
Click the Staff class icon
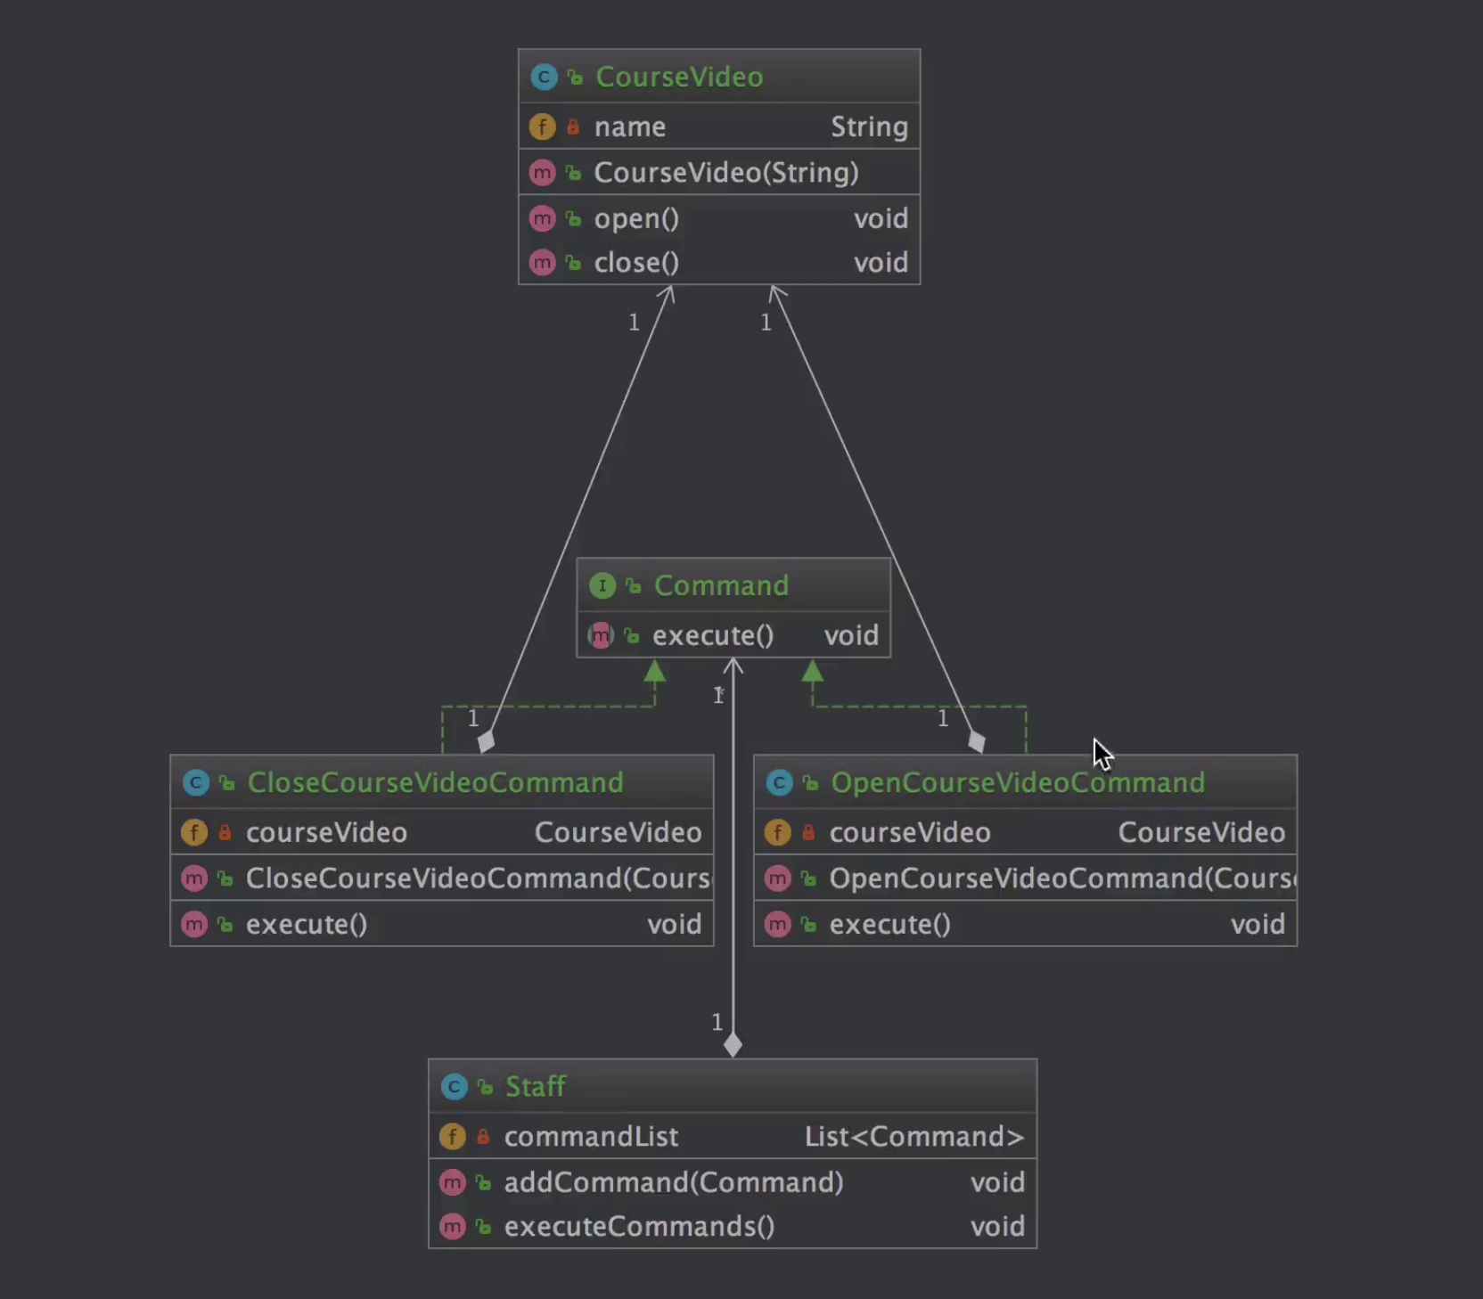click(x=455, y=1087)
